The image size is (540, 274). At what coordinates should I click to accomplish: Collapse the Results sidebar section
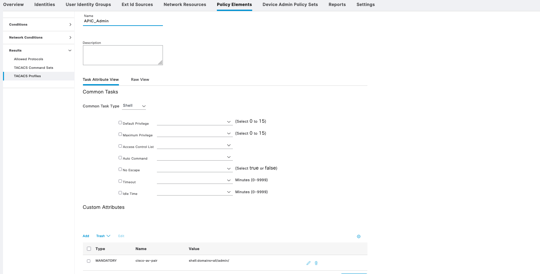[x=70, y=51]
